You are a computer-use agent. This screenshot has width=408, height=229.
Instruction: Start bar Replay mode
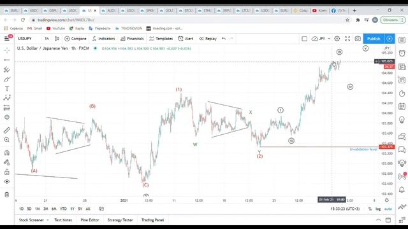[208, 39]
